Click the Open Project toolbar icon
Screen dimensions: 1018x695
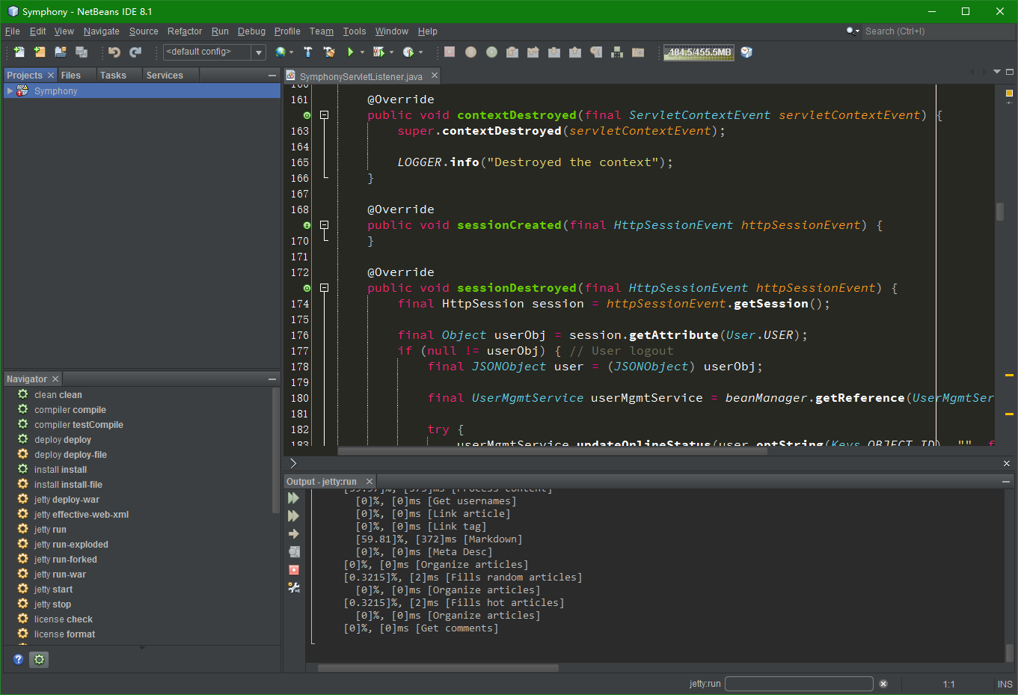point(61,52)
